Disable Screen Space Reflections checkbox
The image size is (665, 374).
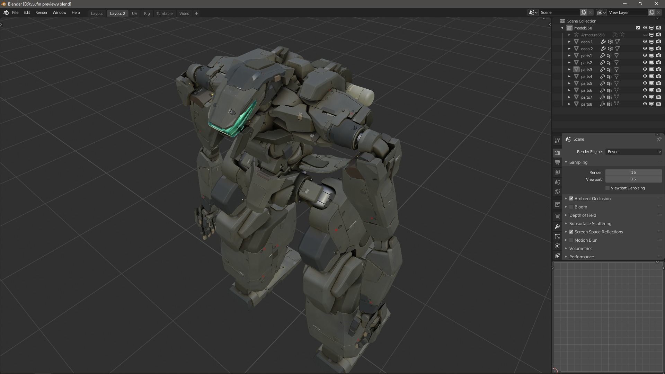[571, 232]
